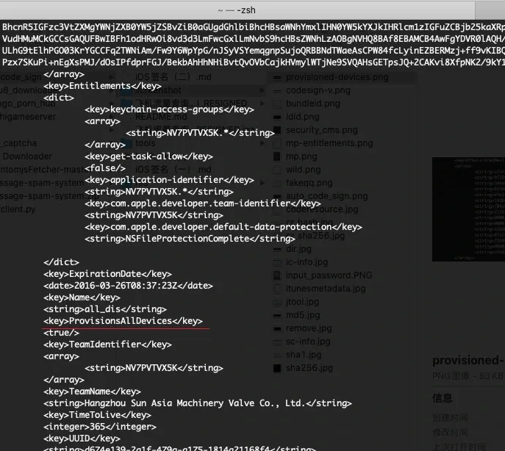Select the ssage-spam-system.zip file

click(50, 196)
